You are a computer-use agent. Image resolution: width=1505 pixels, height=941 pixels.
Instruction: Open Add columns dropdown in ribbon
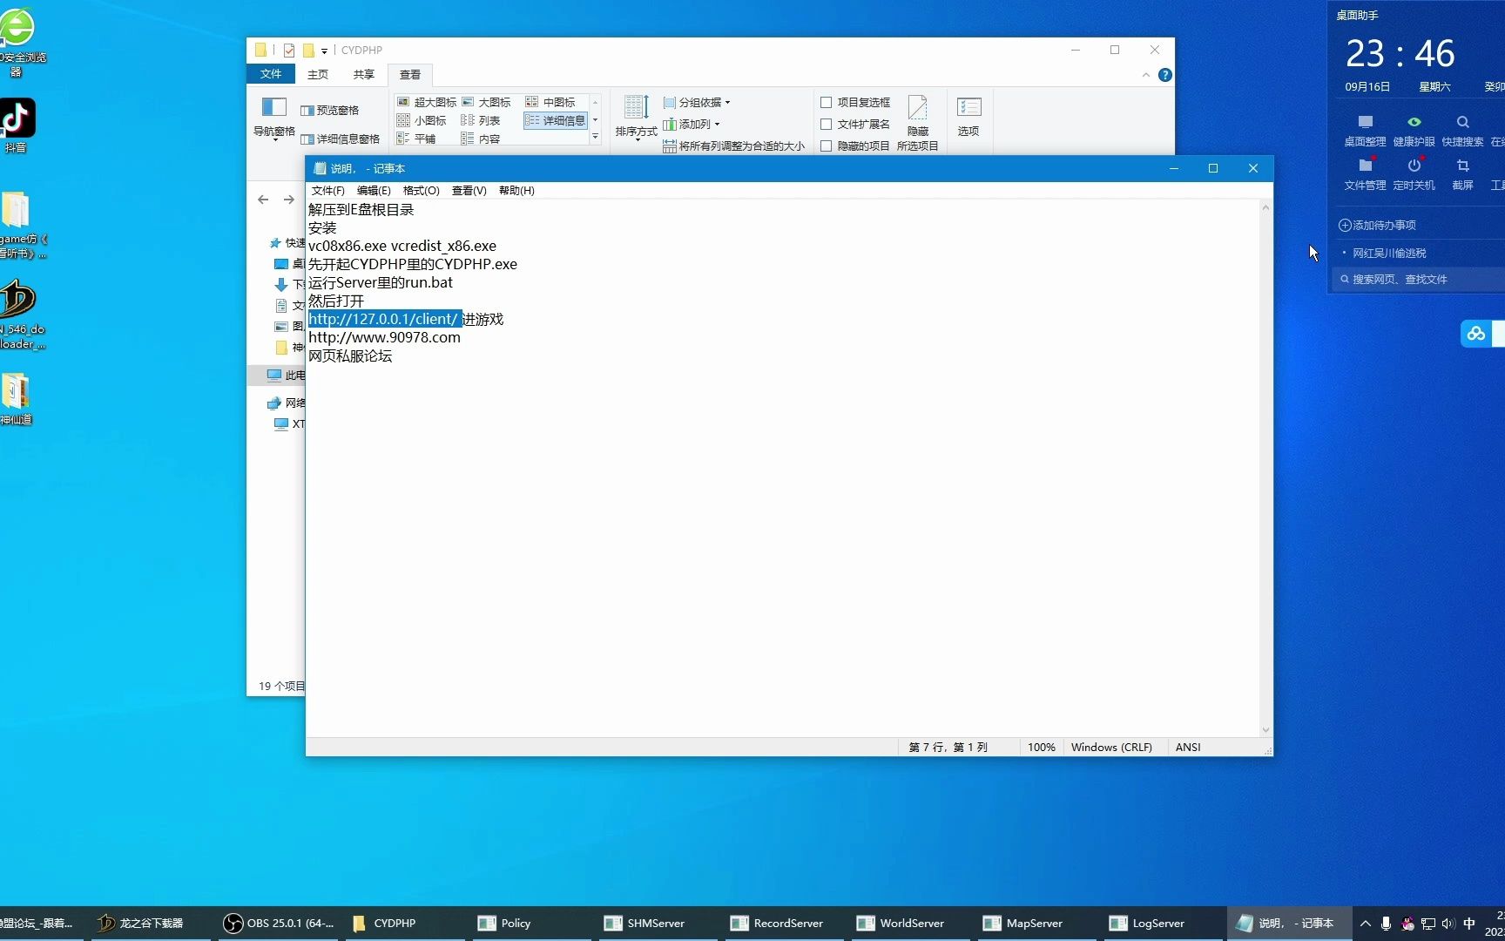click(692, 124)
